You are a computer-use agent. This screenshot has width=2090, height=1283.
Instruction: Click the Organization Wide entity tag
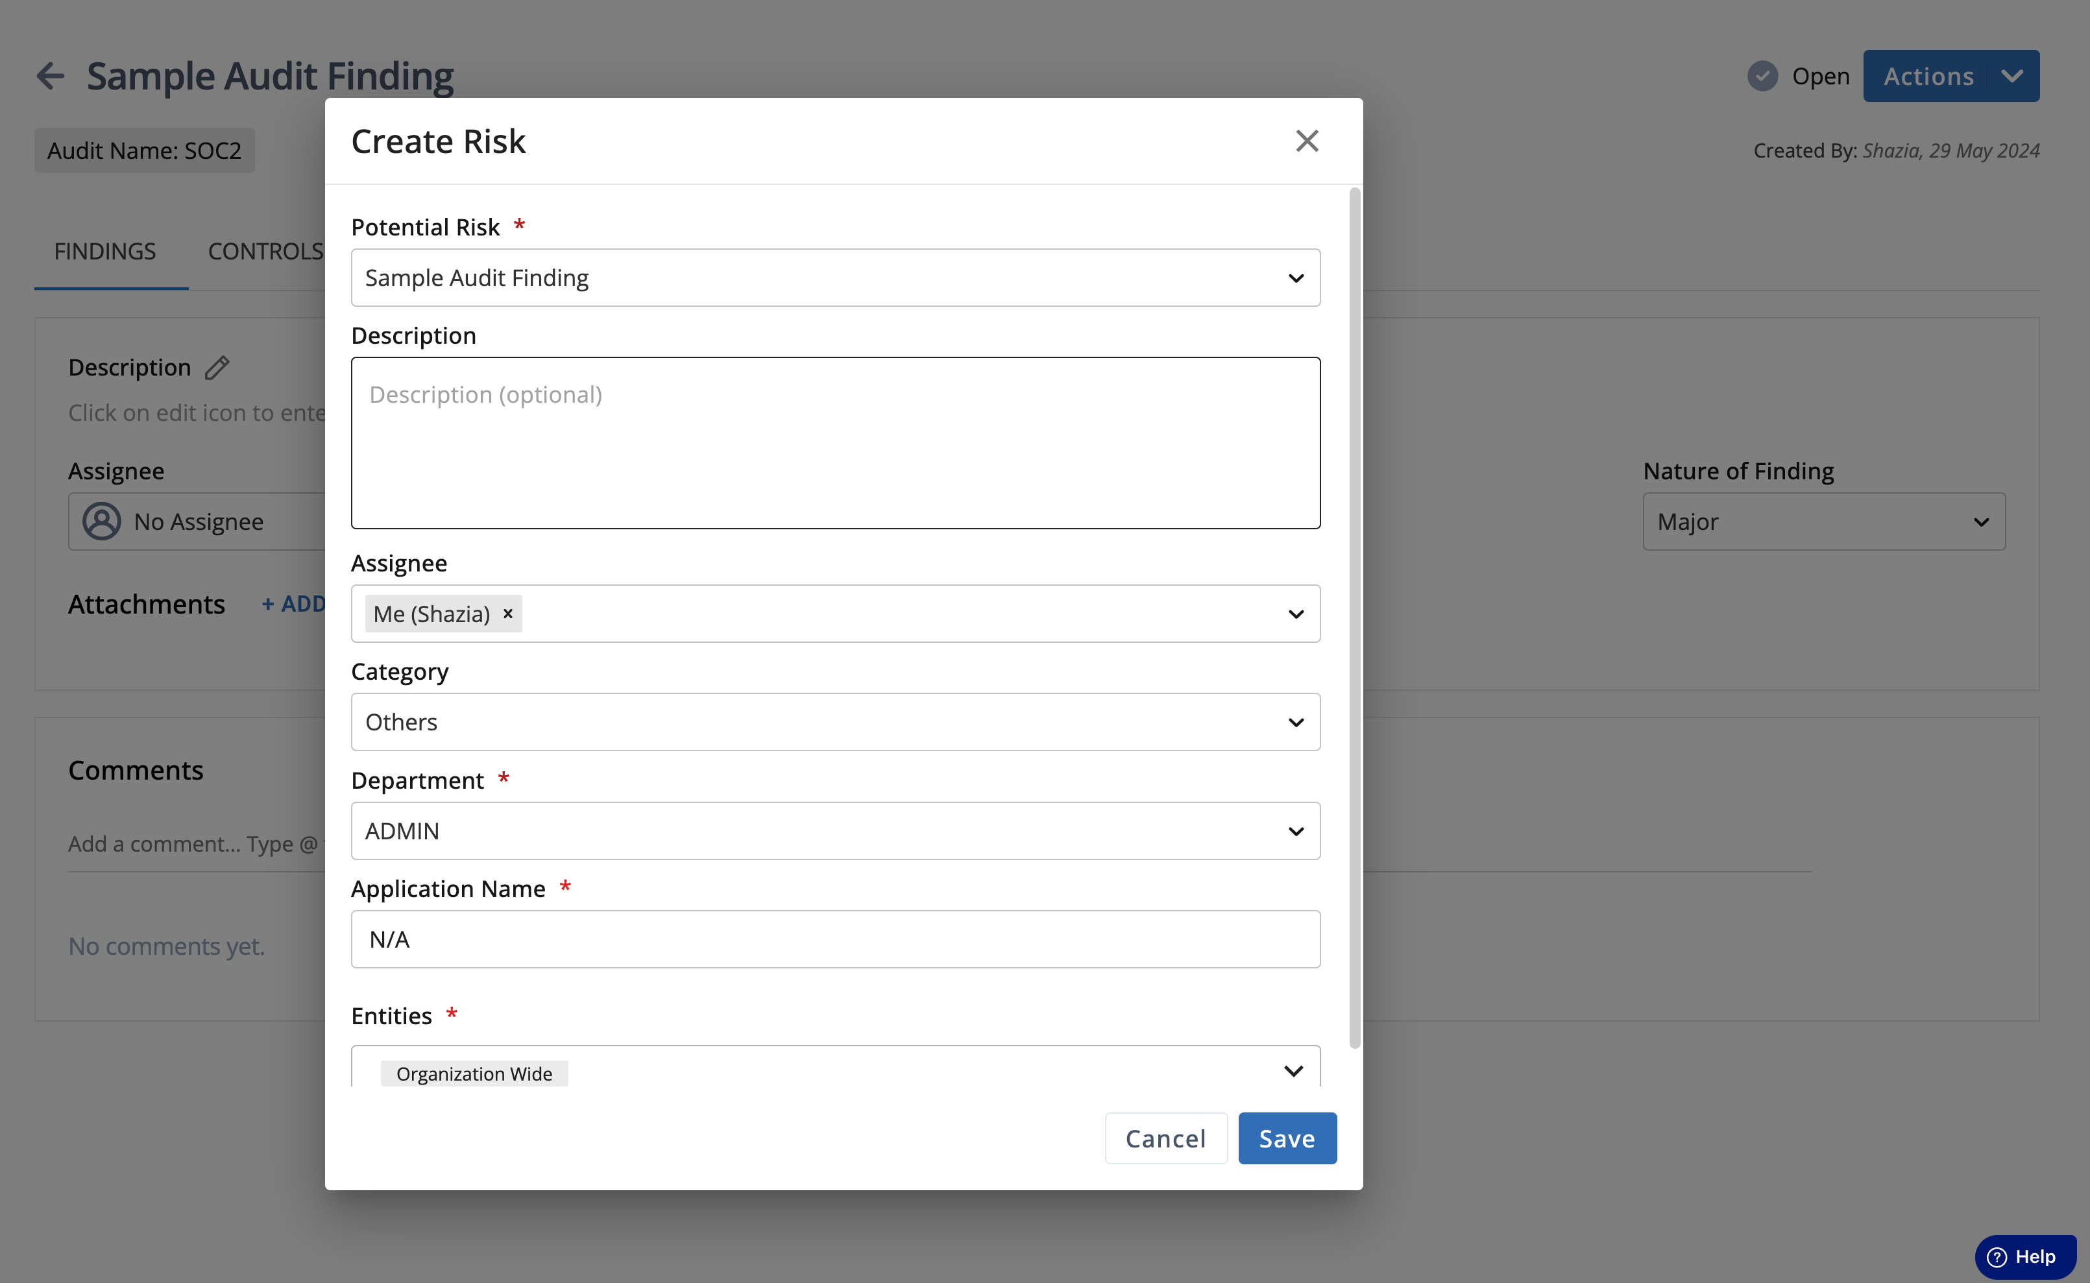click(x=474, y=1073)
